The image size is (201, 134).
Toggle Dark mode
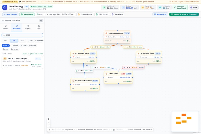click(x=194, y=7)
